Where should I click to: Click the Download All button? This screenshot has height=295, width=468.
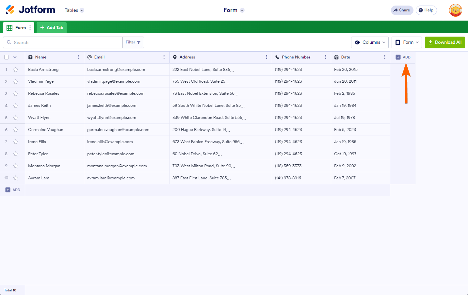pyautogui.click(x=444, y=42)
